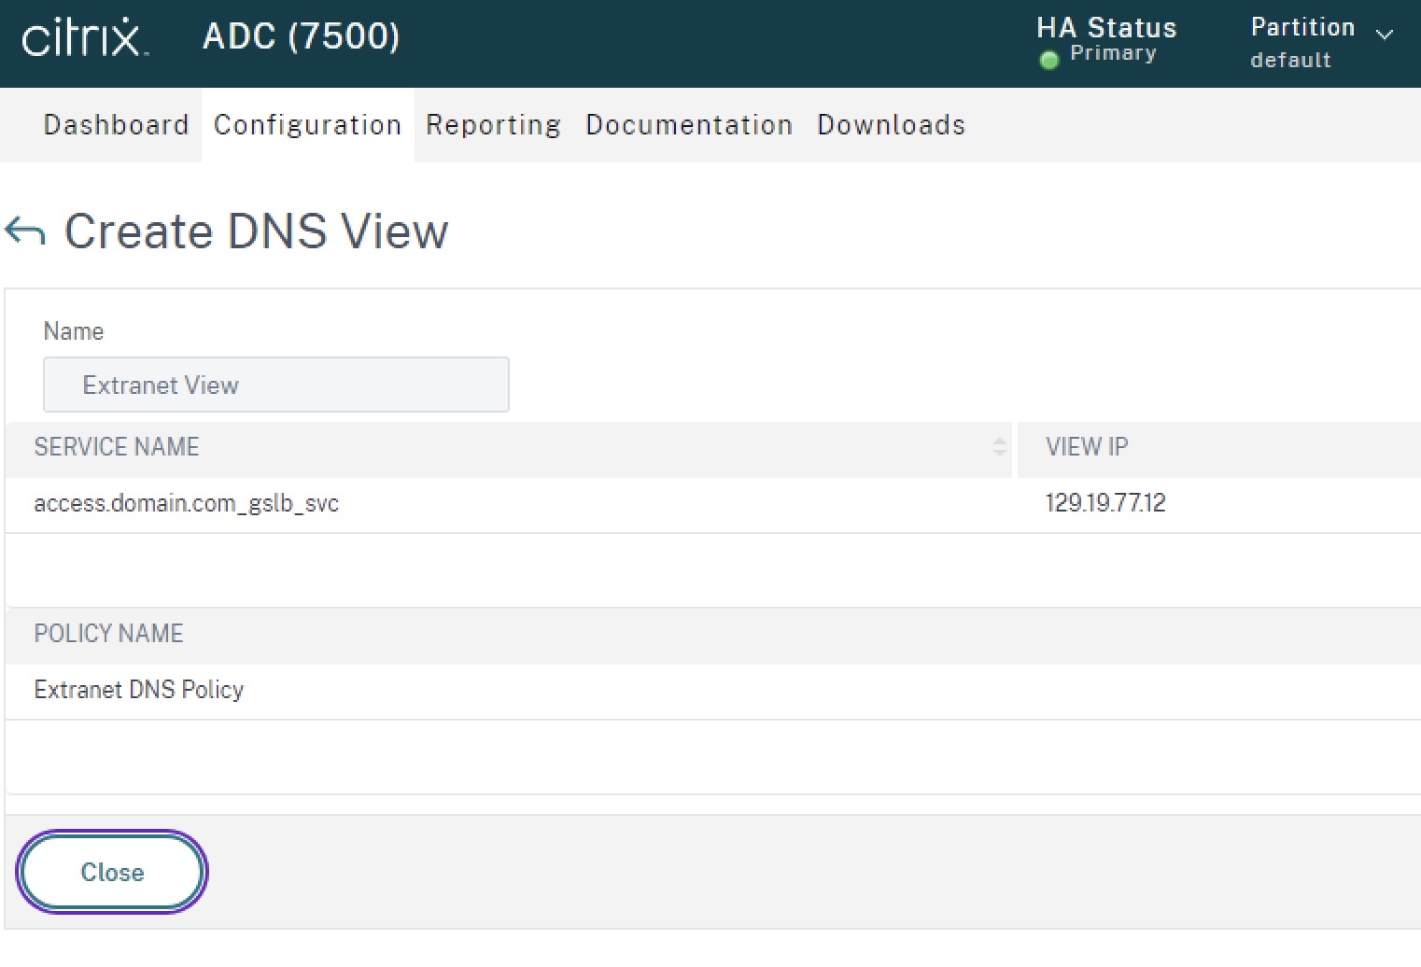Open the VIEW IP column header
1421x967 pixels.
pos(1086,447)
